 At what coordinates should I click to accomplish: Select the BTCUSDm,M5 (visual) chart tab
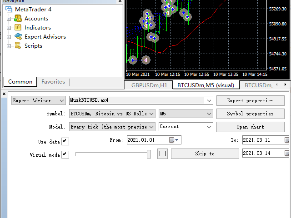(206, 85)
